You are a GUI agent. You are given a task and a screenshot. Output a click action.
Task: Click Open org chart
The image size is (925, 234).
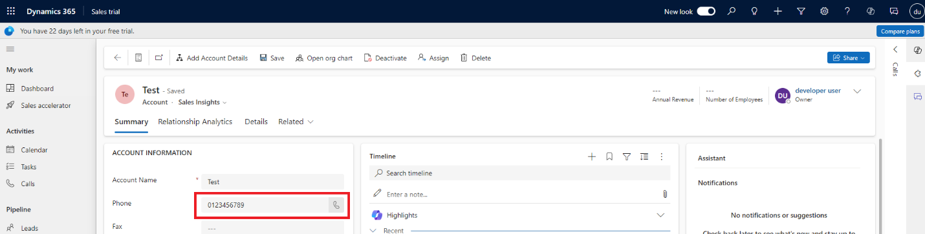point(323,58)
